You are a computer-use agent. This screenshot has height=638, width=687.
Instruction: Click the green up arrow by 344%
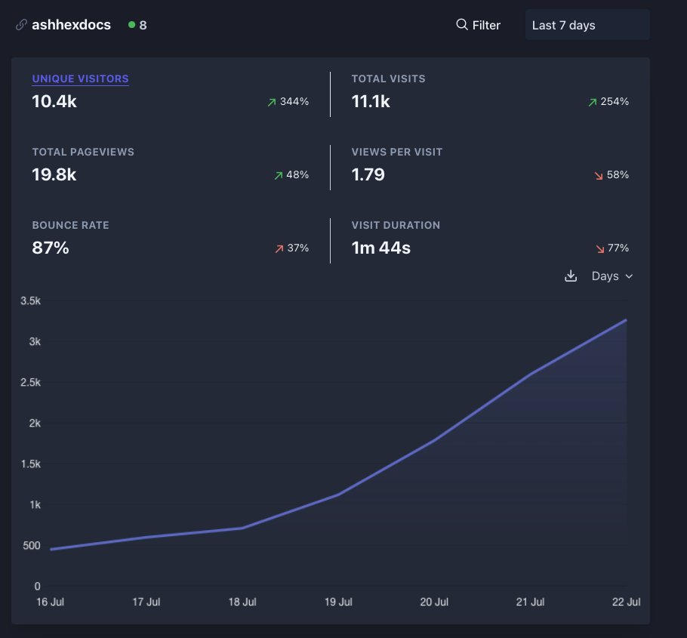coord(272,102)
